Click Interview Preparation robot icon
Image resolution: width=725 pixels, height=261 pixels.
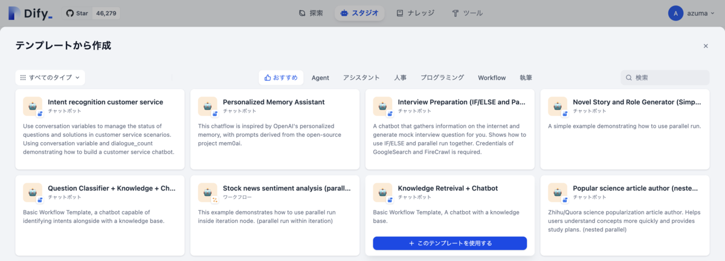pos(383,106)
